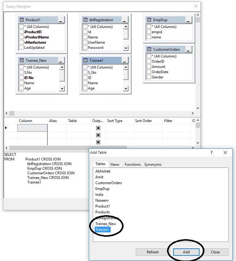The width and height of the screenshot is (236, 261).
Task: Minimize the tblRegistration table box
Action: pos(125,20)
